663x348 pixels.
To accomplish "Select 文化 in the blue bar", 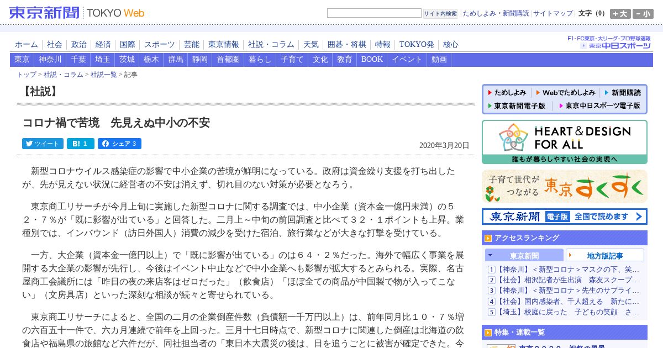I will [x=320, y=60].
